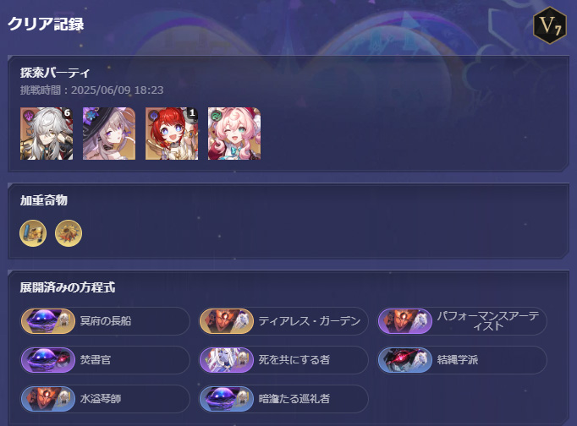Click the V7 hexagon badge icon
Screen dimensions: 577x426
pyautogui.click(x=550, y=25)
